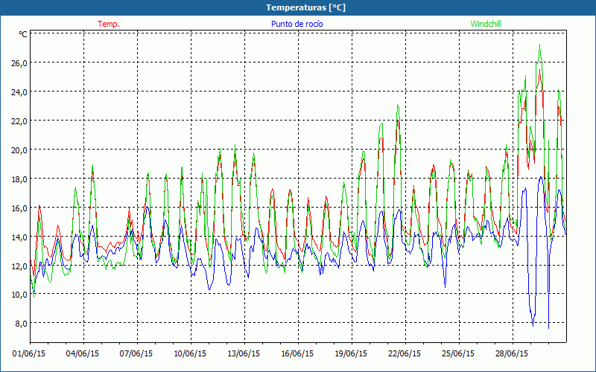Click the 18,0 y-axis value

point(19,179)
